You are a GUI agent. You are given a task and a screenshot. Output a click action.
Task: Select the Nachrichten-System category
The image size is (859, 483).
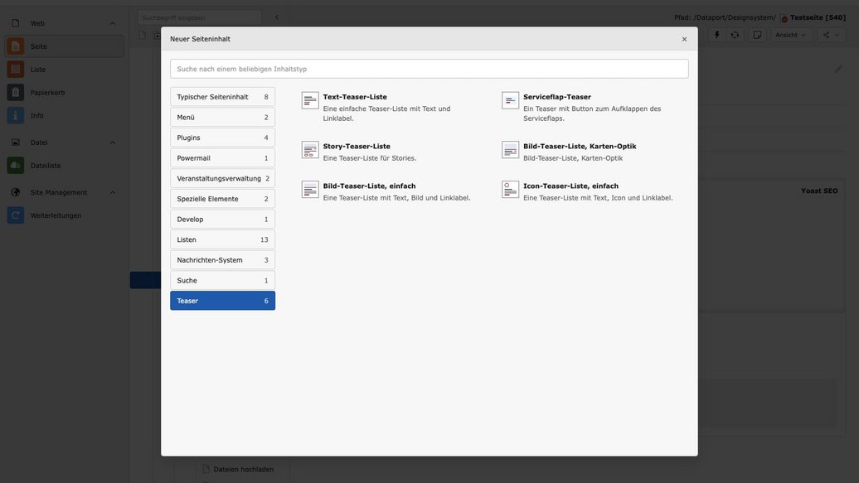click(x=222, y=260)
